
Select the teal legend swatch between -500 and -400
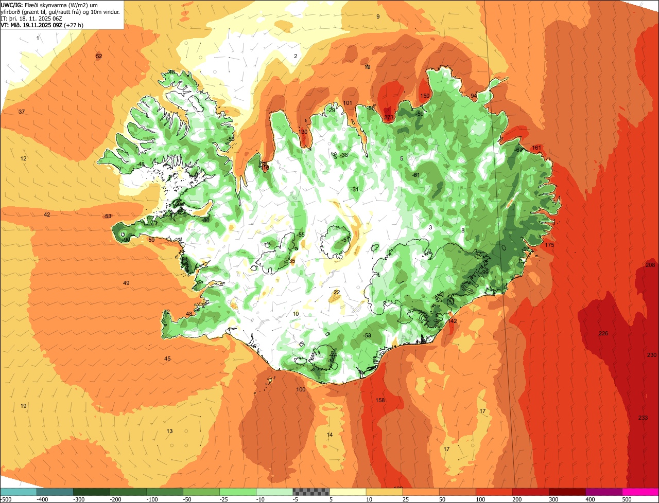coord(18,492)
